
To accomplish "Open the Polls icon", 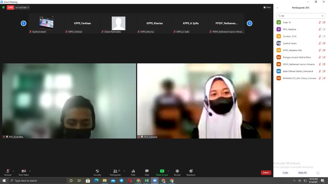I will (133, 171).
